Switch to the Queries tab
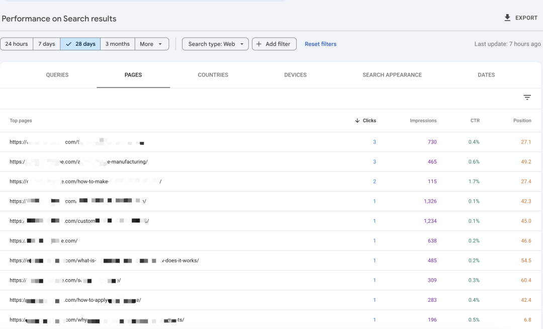 [57, 75]
